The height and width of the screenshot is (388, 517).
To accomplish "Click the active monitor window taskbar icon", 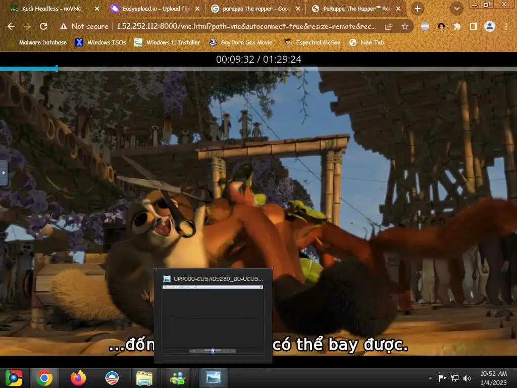I will tap(213, 378).
